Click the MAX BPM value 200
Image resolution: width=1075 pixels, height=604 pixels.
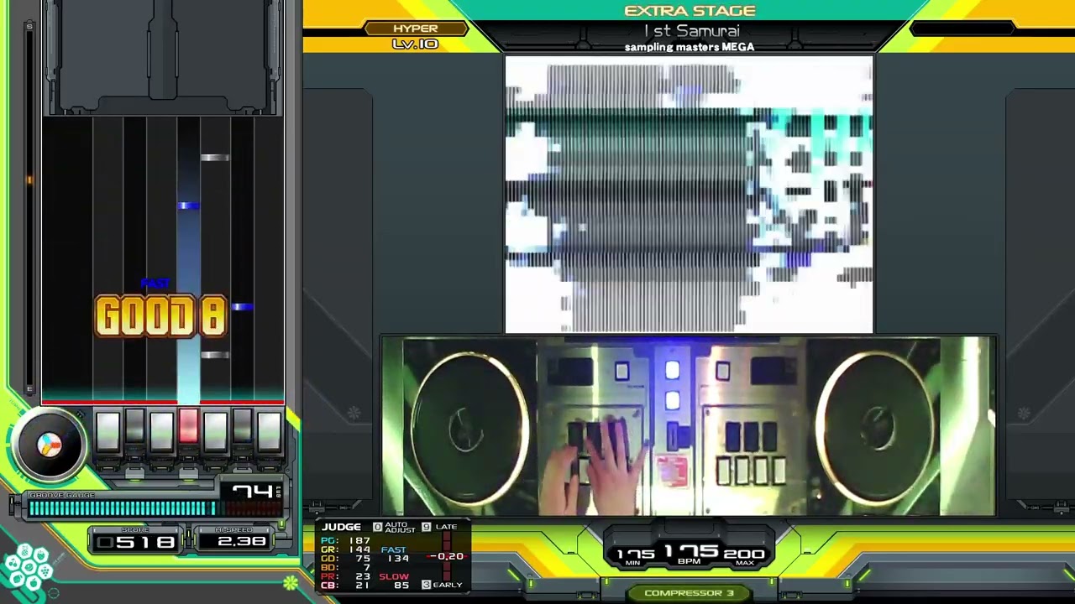[745, 555]
